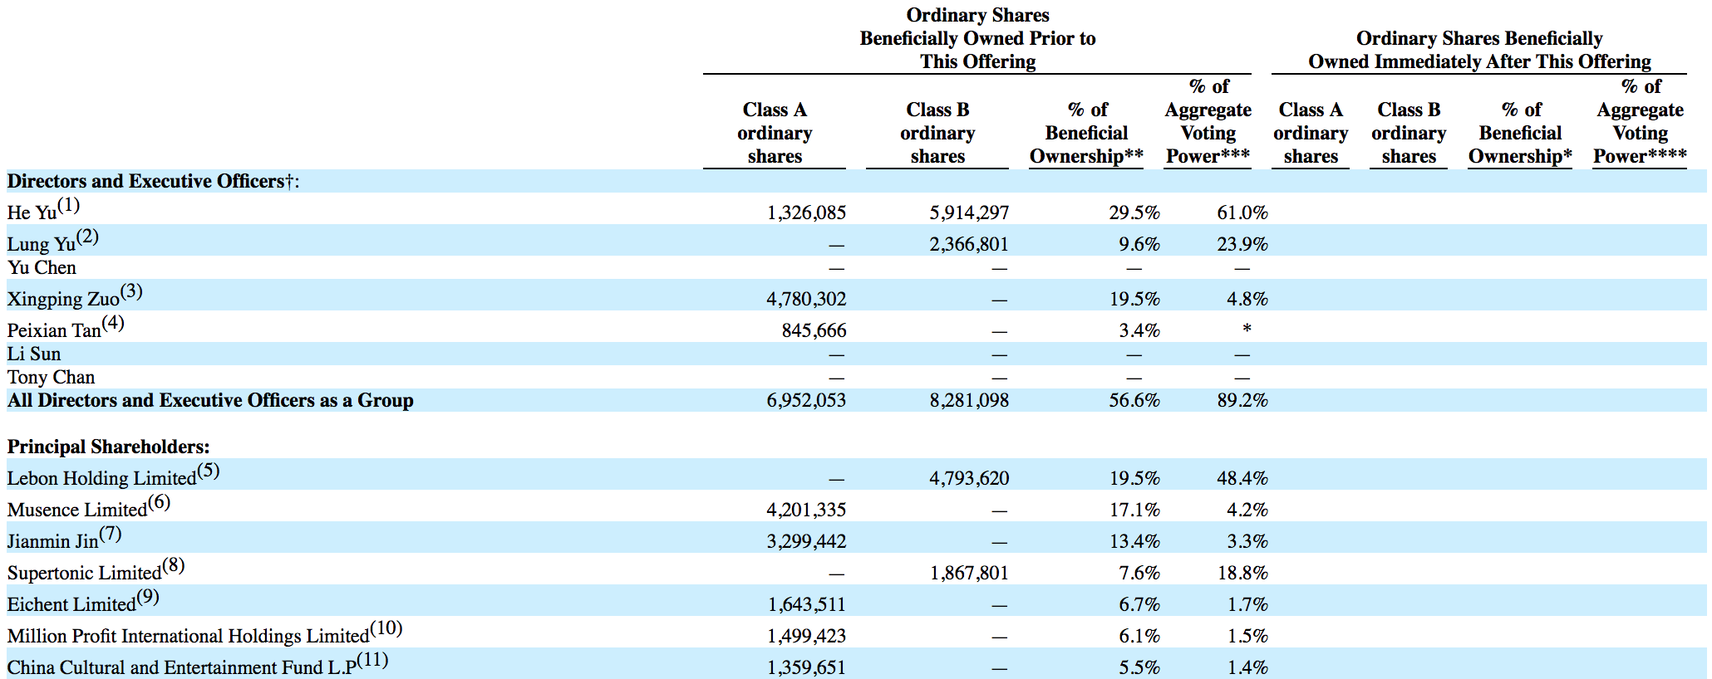
Task: Click Lung Yu's voting power 23.9%
Action: pyautogui.click(x=1242, y=244)
